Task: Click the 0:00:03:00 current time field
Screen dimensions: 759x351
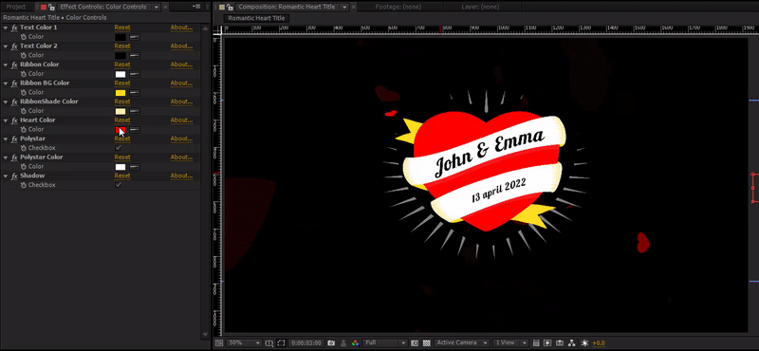Action: [x=306, y=342]
